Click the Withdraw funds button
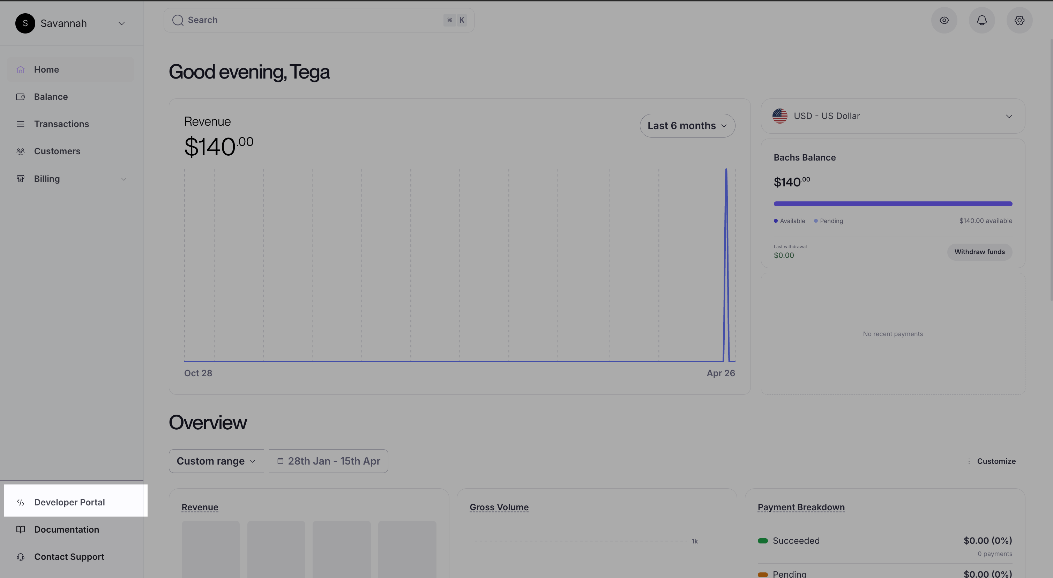The height and width of the screenshot is (578, 1053). pyautogui.click(x=979, y=252)
